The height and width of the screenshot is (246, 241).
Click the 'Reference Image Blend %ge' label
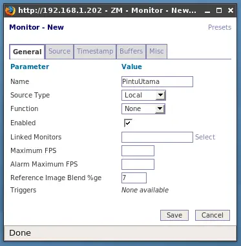point(56,178)
